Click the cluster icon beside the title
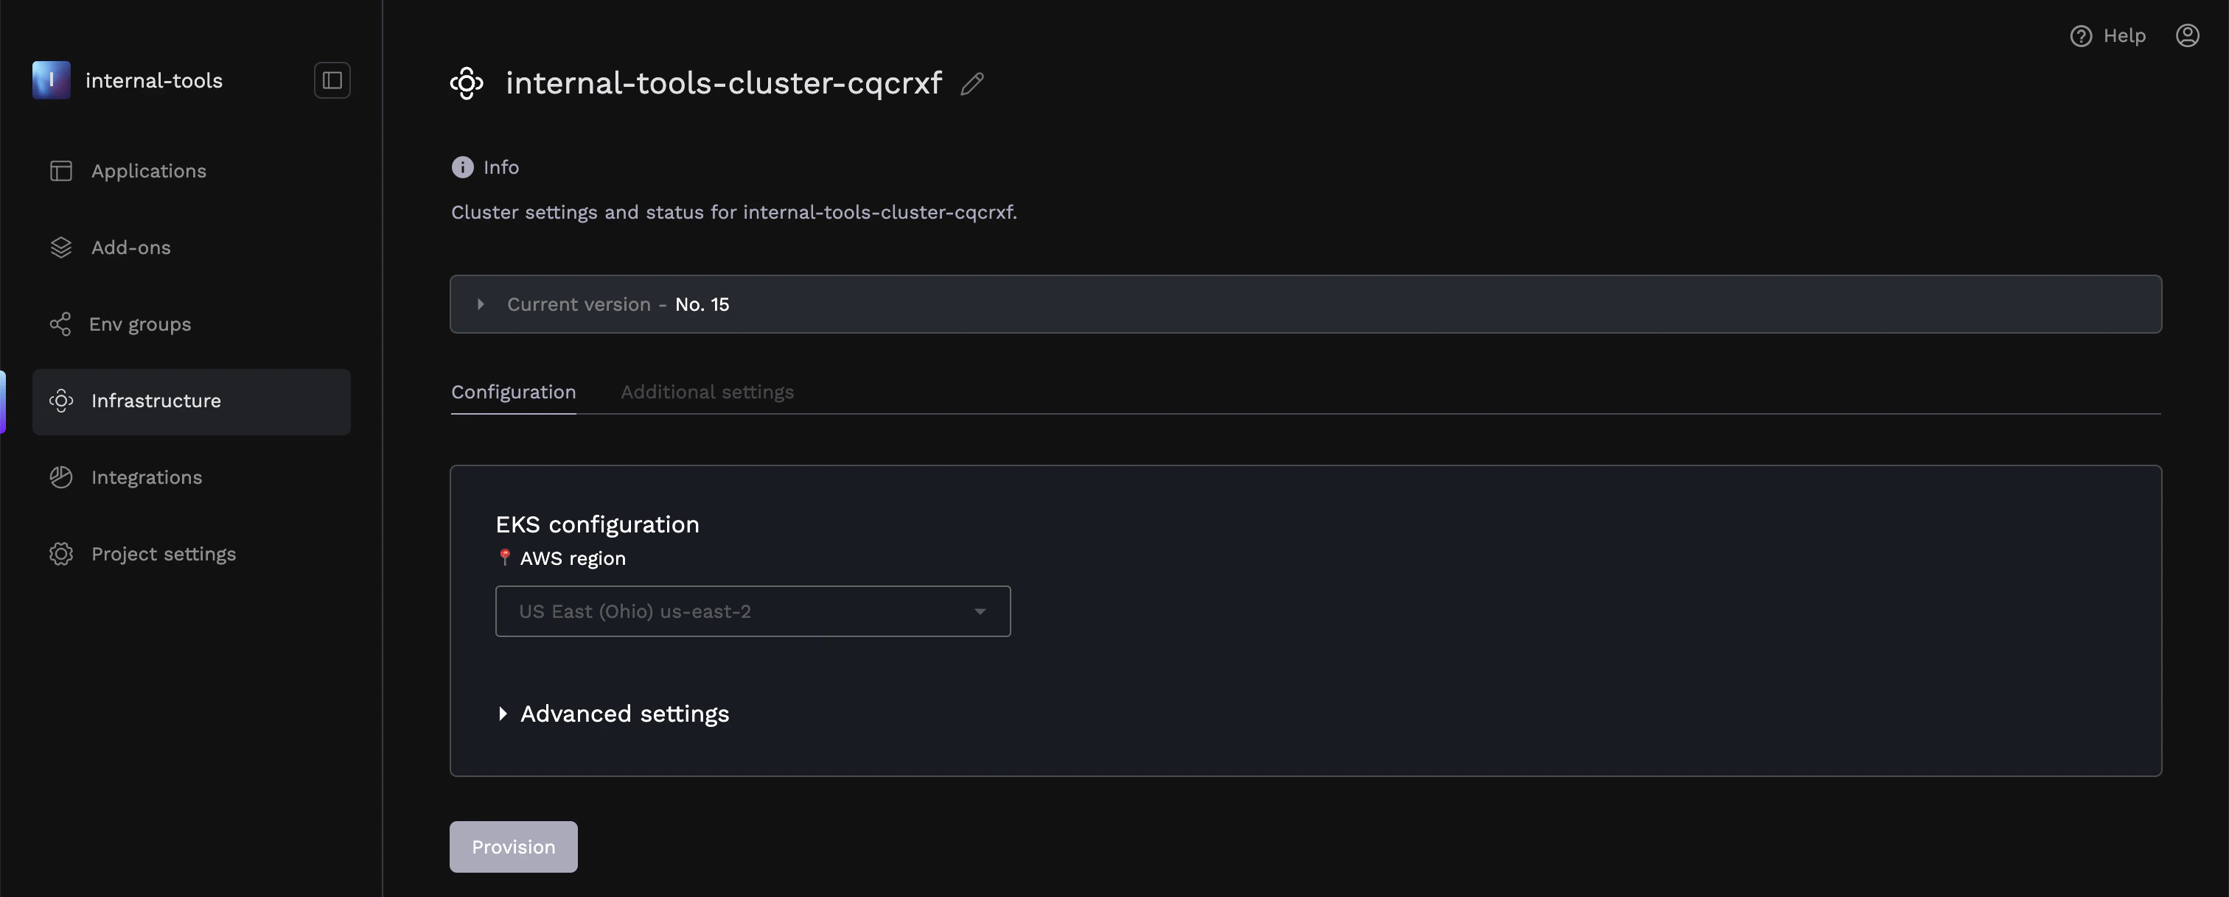Viewport: 2229px width, 897px height. 467,83
